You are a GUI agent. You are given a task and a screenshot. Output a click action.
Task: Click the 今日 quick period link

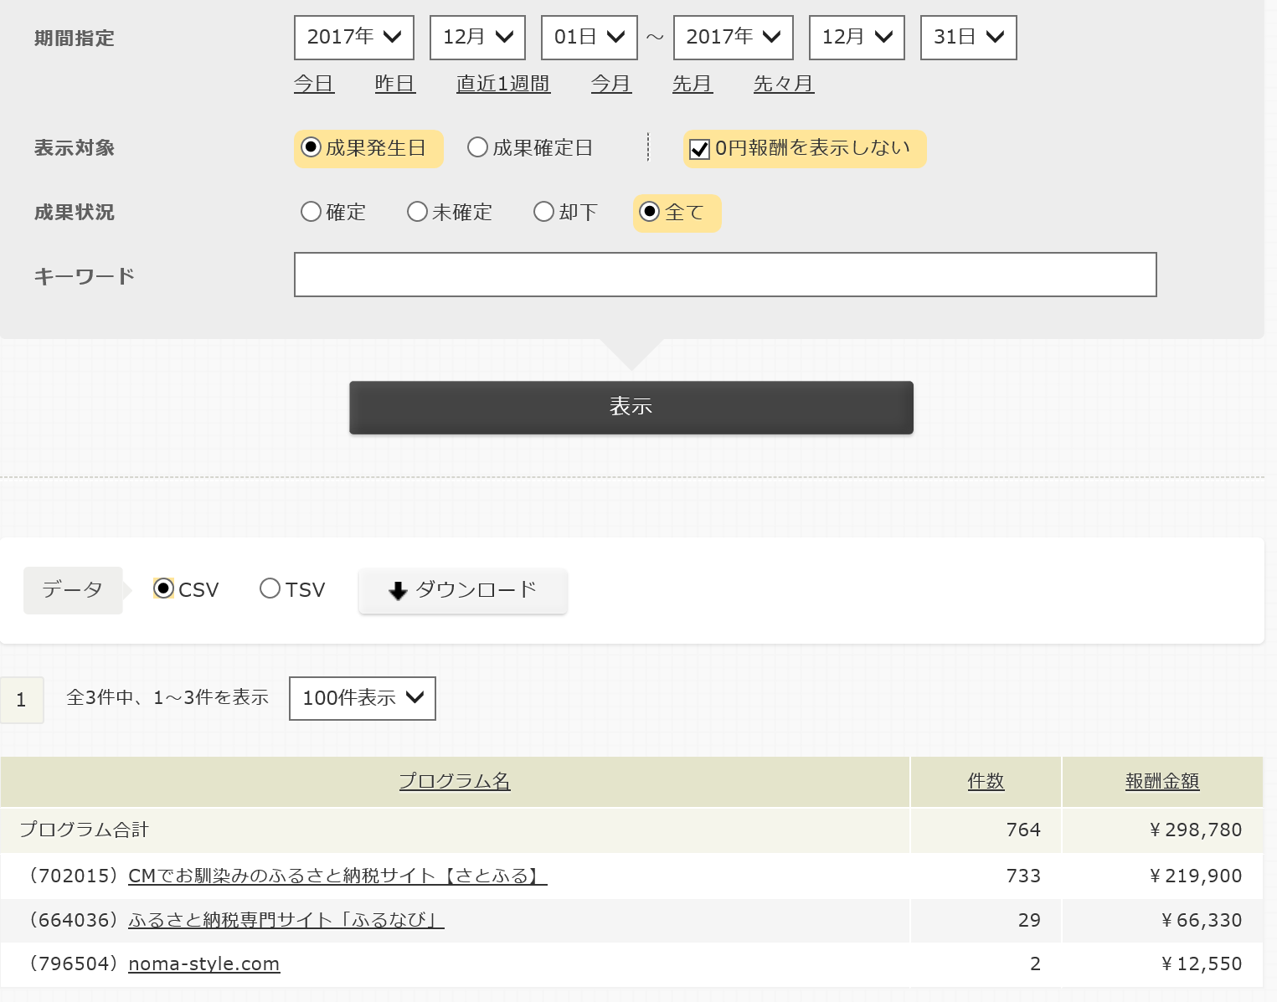[x=314, y=84]
